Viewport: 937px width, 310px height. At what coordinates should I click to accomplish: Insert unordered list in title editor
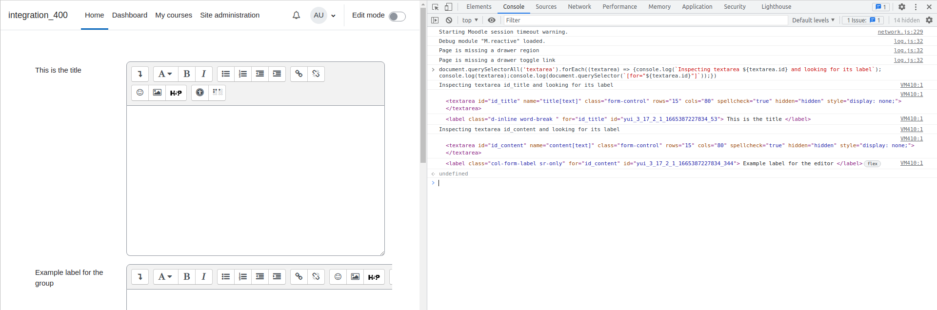(226, 74)
